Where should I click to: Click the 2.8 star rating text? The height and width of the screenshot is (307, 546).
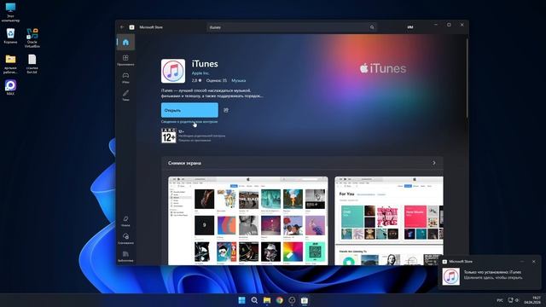coord(196,80)
